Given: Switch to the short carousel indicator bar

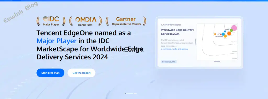Looking at the screenshot, I should [135, 93].
